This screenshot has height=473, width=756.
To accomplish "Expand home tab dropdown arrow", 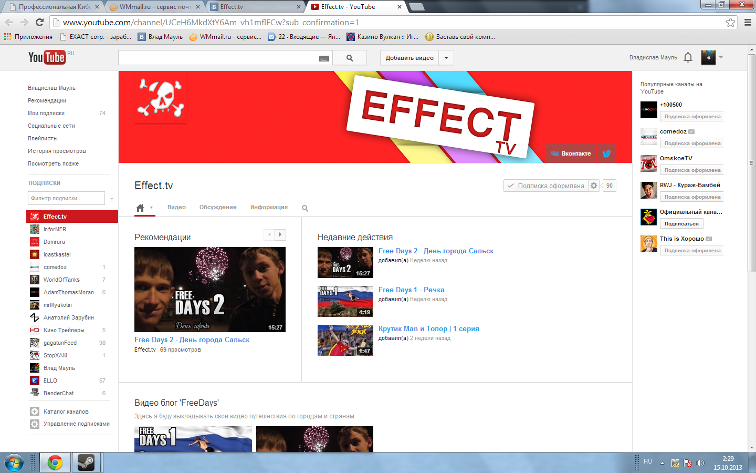I will click(x=152, y=208).
